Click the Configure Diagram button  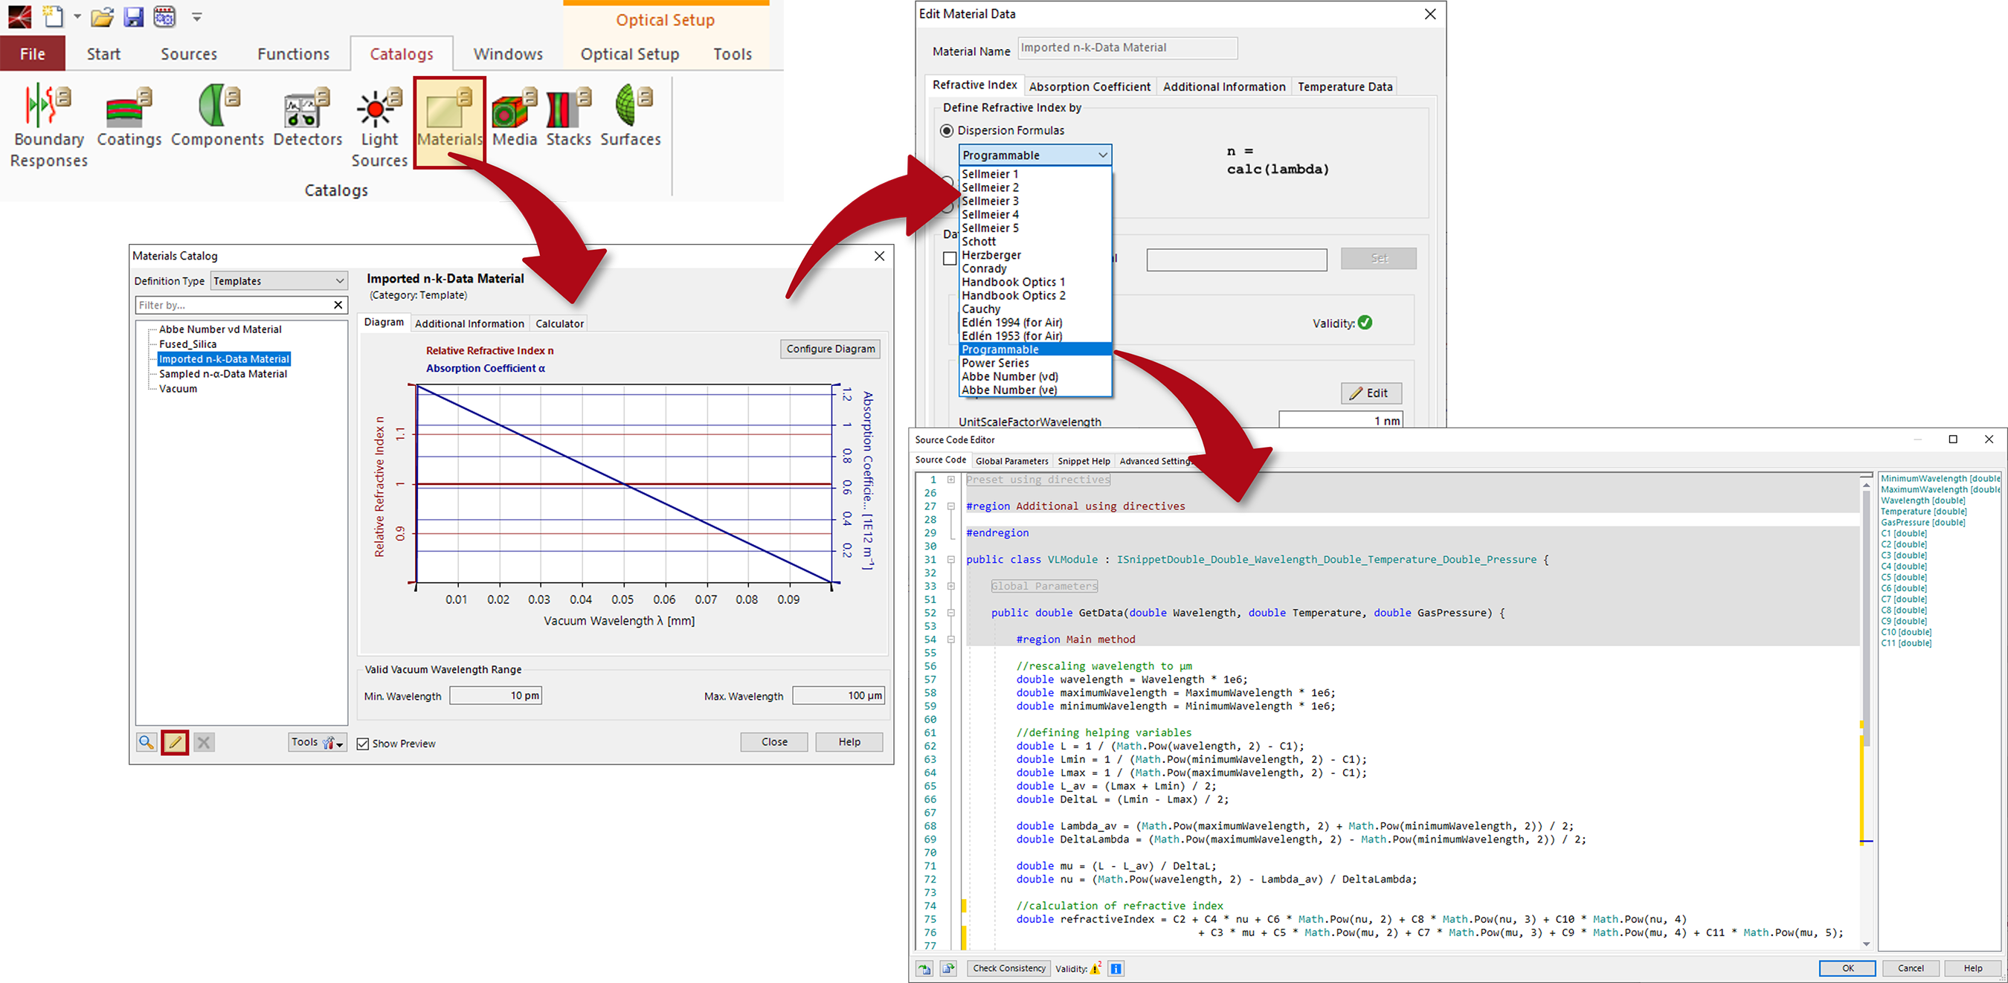(x=829, y=349)
